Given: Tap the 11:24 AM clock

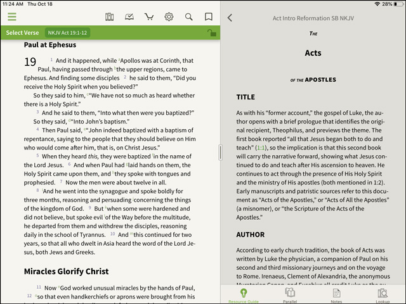Looking at the screenshot, I should point(13,4).
